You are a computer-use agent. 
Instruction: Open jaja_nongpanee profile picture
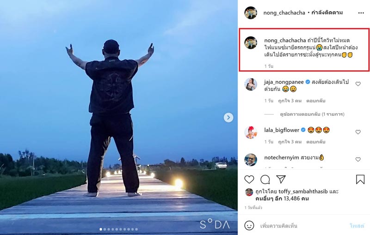251,84
